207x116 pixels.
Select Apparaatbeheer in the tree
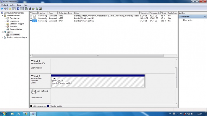click(16, 29)
